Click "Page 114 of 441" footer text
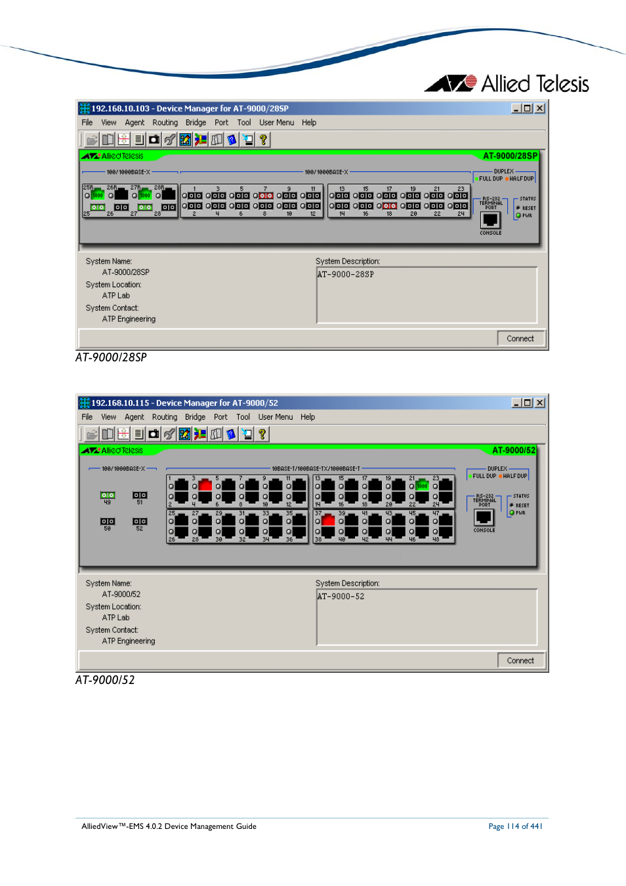Image resolution: width=626 pixels, height=886 pixels. pyautogui.click(x=516, y=826)
